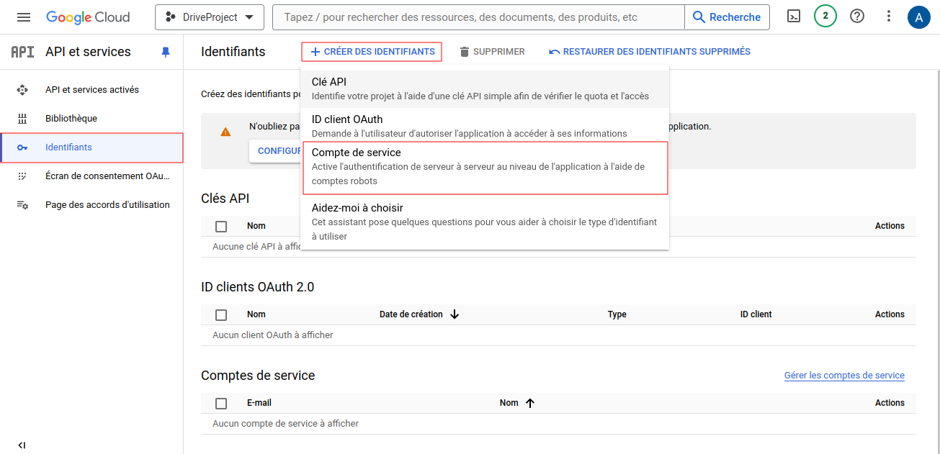Open notifications showing the number 2
The height and width of the screenshot is (454, 940).
coord(825,15)
